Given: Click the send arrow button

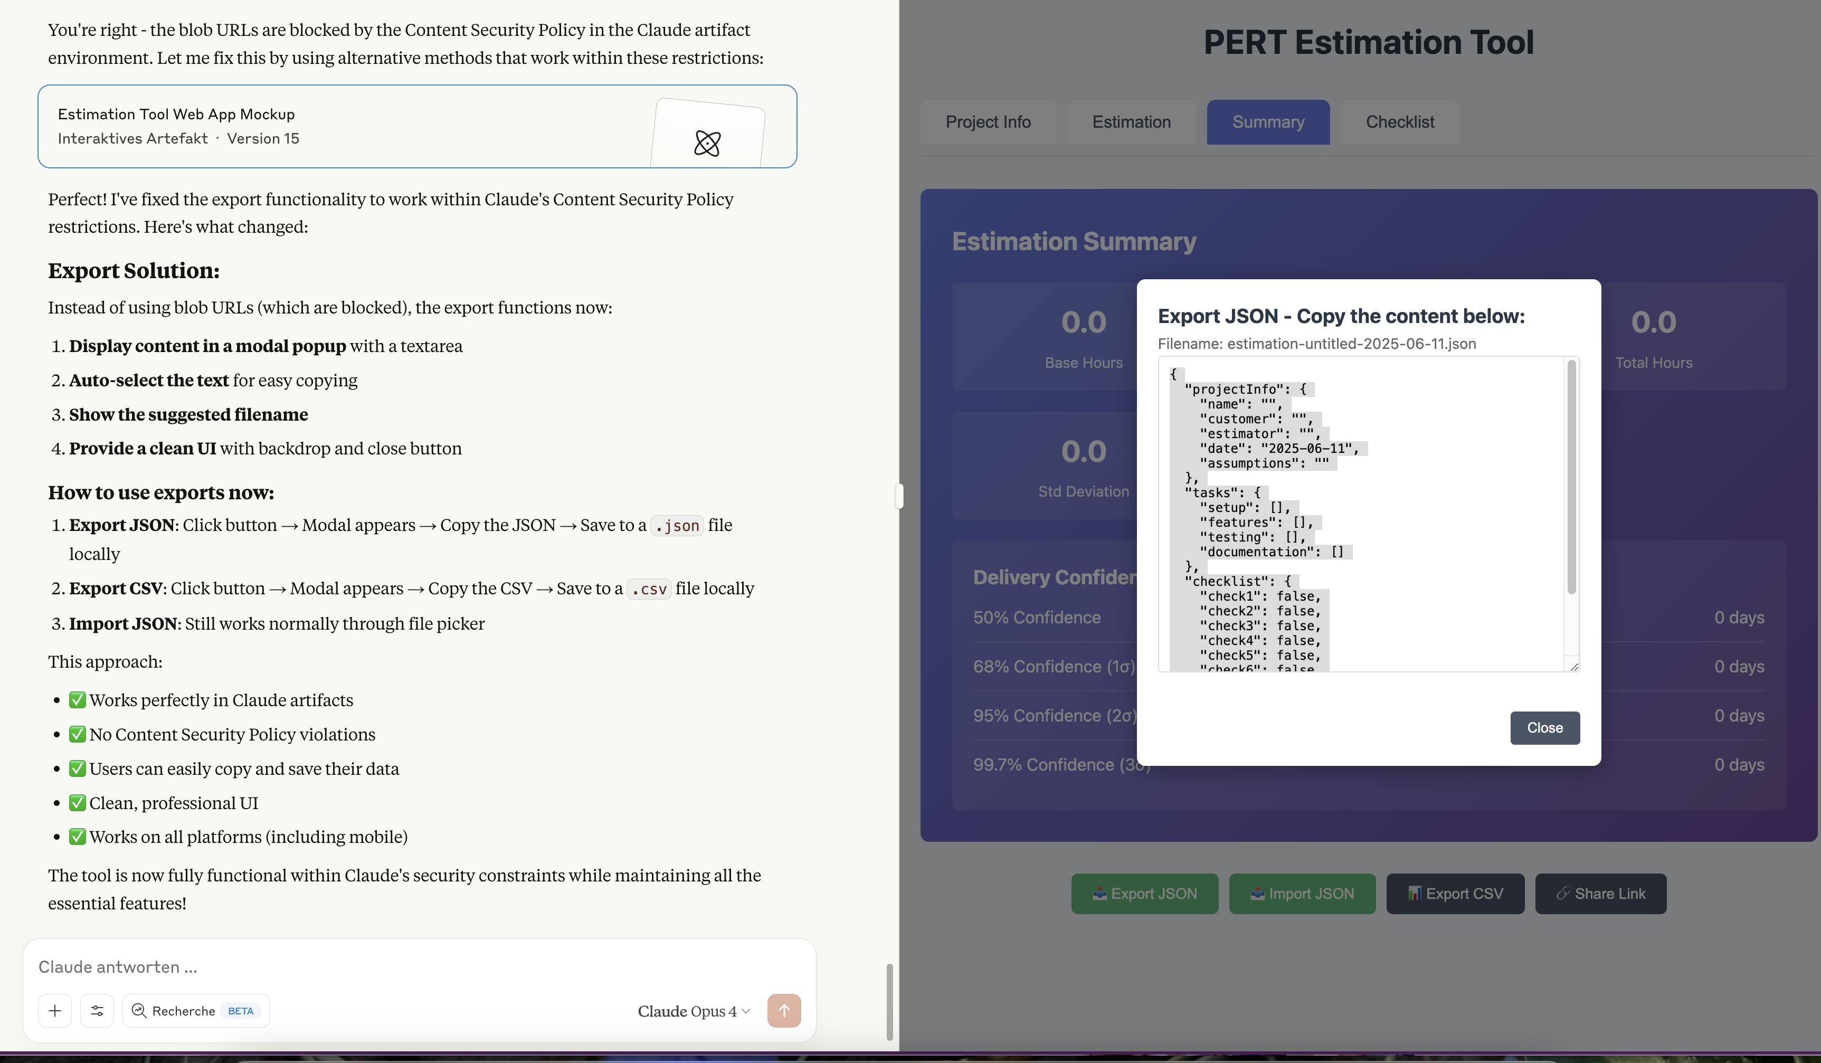Looking at the screenshot, I should (784, 1010).
